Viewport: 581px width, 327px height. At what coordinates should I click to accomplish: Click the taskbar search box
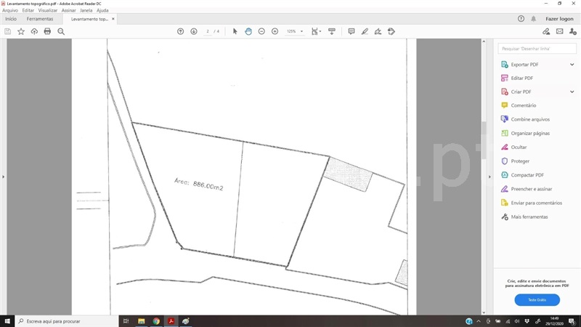click(x=67, y=321)
